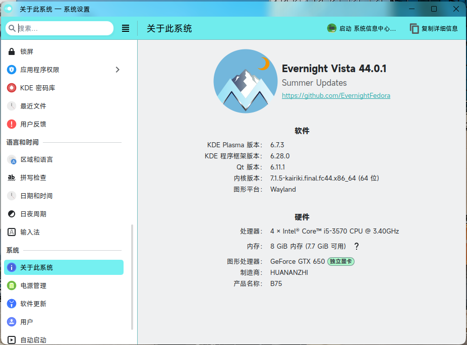Click the clock icon beside 最近文件
This screenshot has height=345, width=467.
pyautogui.click(x=12, y=106)
